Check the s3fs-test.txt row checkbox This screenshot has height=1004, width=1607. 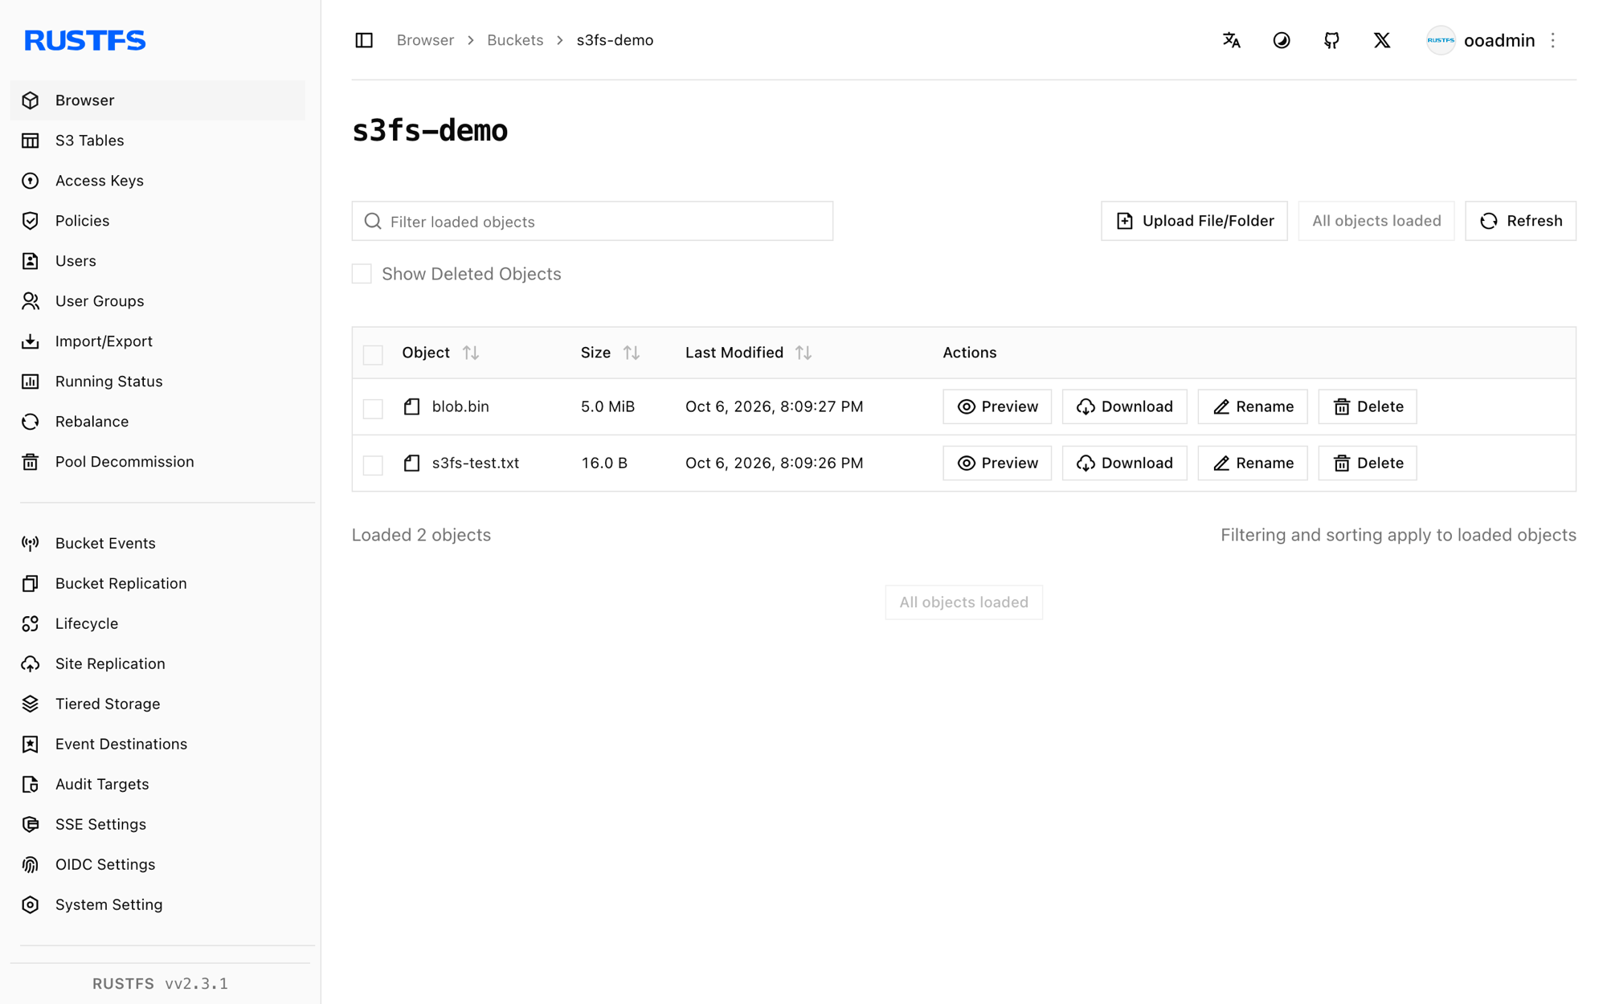coord(373,464)
